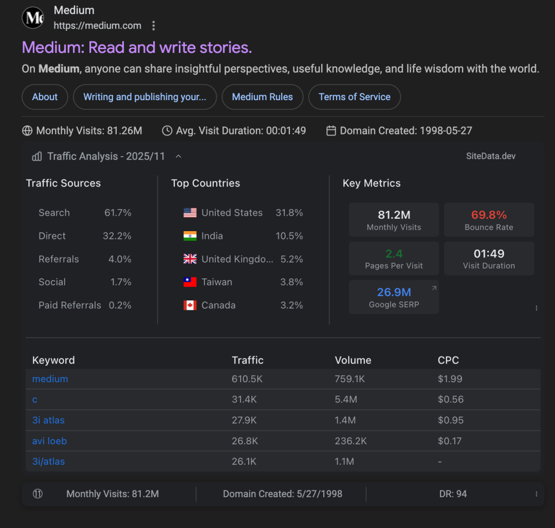Click the Canada flag icon
This screenshot has width=555, height=528.
coord(190,305)
